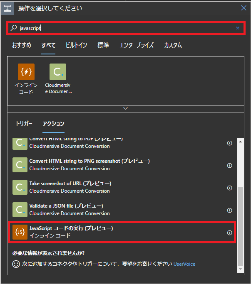Click into the javascript search field

[x=126, y=28]
